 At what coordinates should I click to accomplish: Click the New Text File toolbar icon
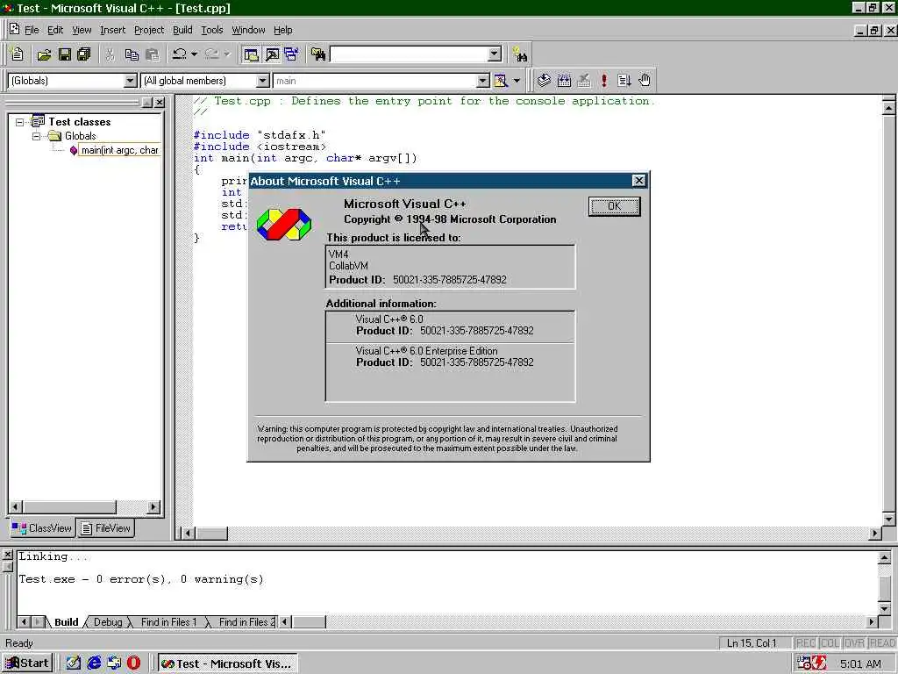coord(18,54)
